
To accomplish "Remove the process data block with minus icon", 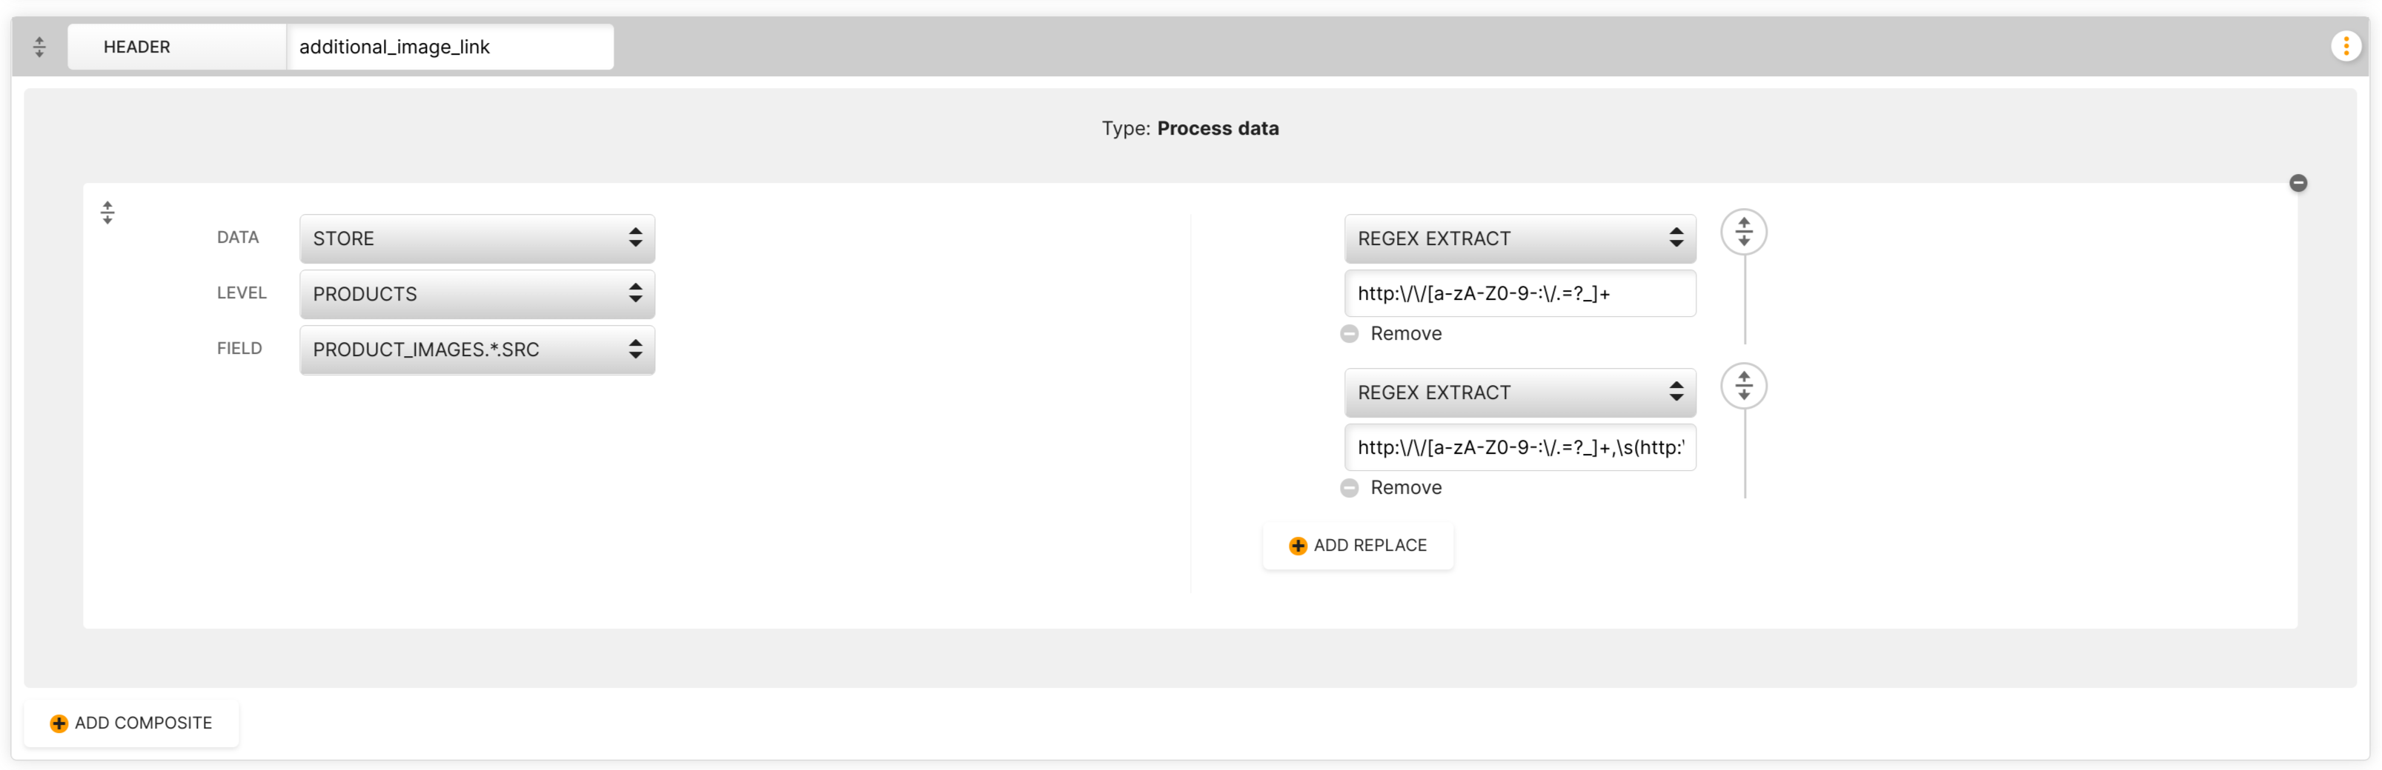I will 2298,183.
